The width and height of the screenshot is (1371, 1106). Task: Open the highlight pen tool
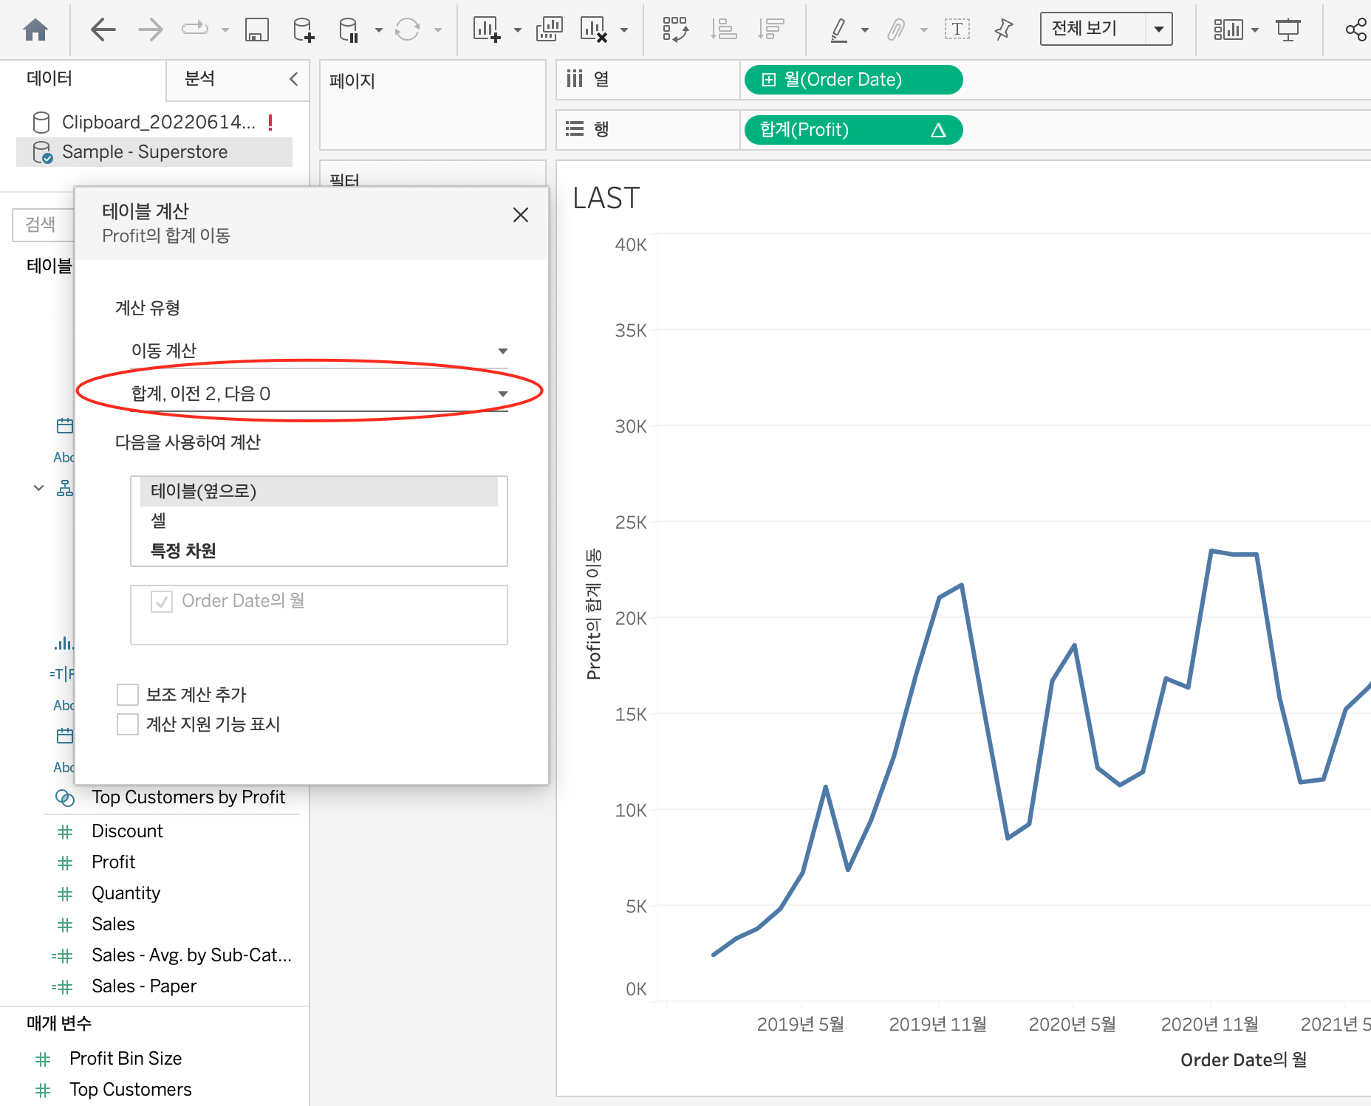click(x=839, y=30)
